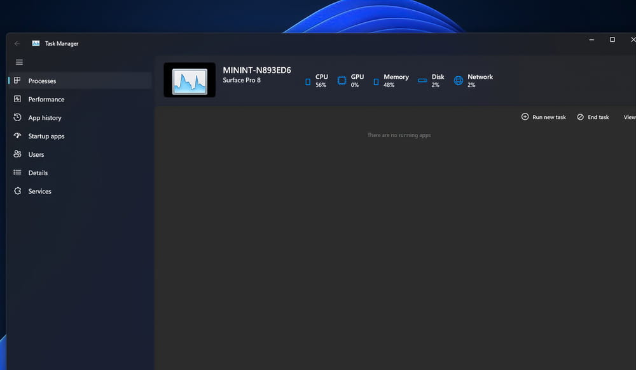This screenshot has width=636, height=370.
Task: Click the Task Manager app icon in the title bar
Action: tap(36, 44)
